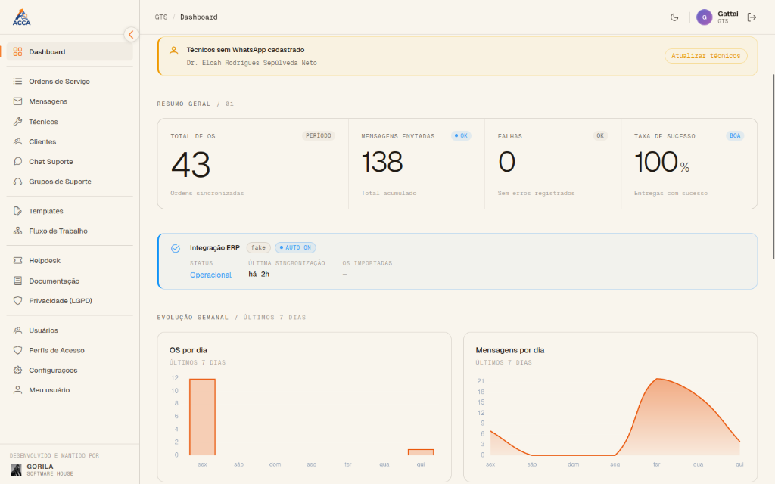This screenshot has width=775, height=484.
Task: Click the 43 total OS value
Action: pyautogui.click(x=191, y=165)
